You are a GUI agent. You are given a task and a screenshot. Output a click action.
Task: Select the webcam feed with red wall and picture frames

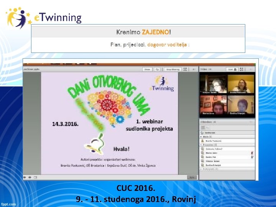click(214, 105)
